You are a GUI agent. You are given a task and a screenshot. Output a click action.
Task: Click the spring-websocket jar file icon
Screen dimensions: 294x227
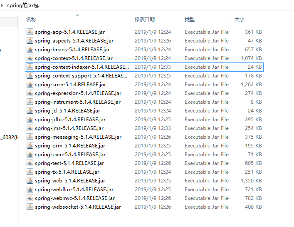(30, 207)
